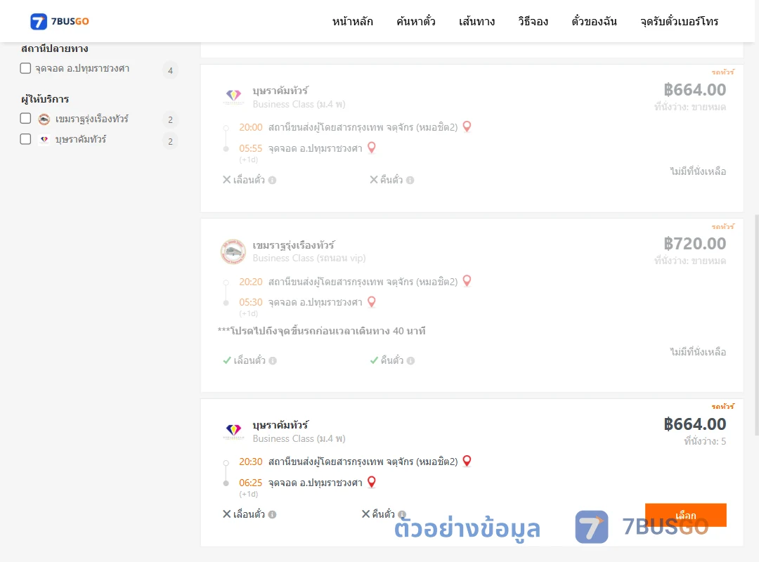Open map pin for 05:55 arrival stop

point(371,148)
